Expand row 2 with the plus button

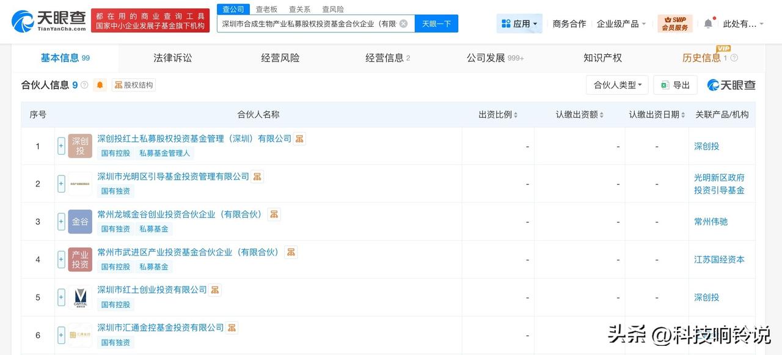[61, 184]
